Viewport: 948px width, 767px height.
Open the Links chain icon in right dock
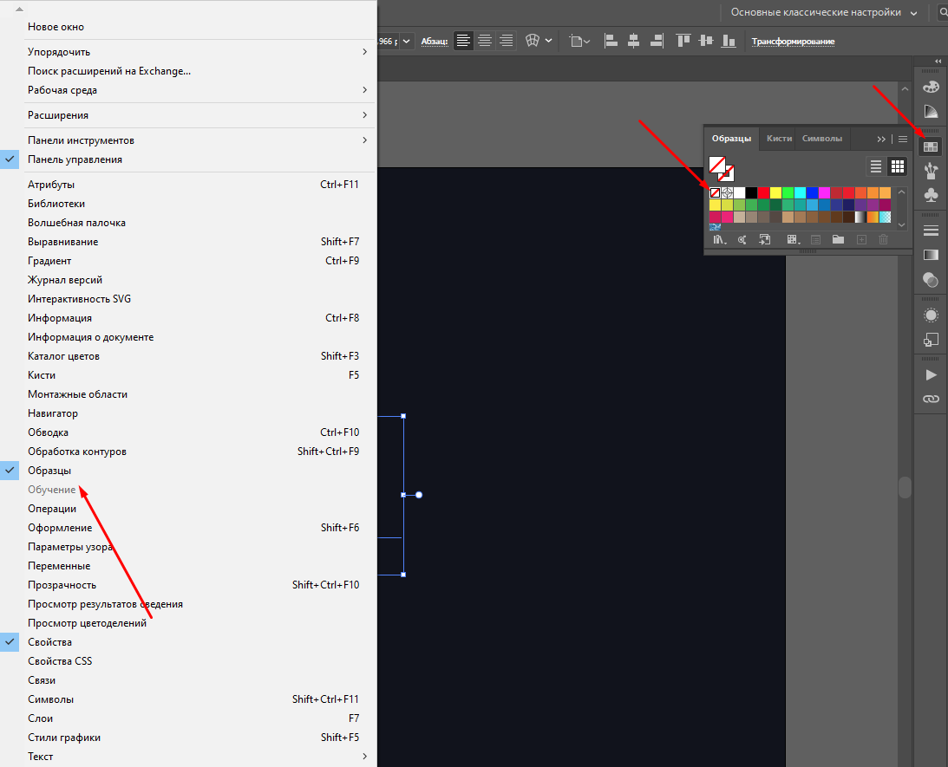click(931, 400)
